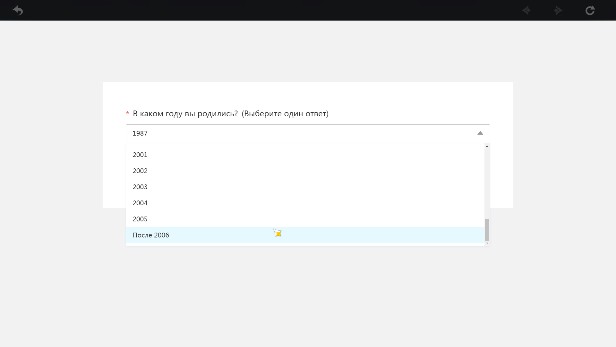Select 2001 from the year list
Viewport: 616px width, 347px height.
click(140, 155)
